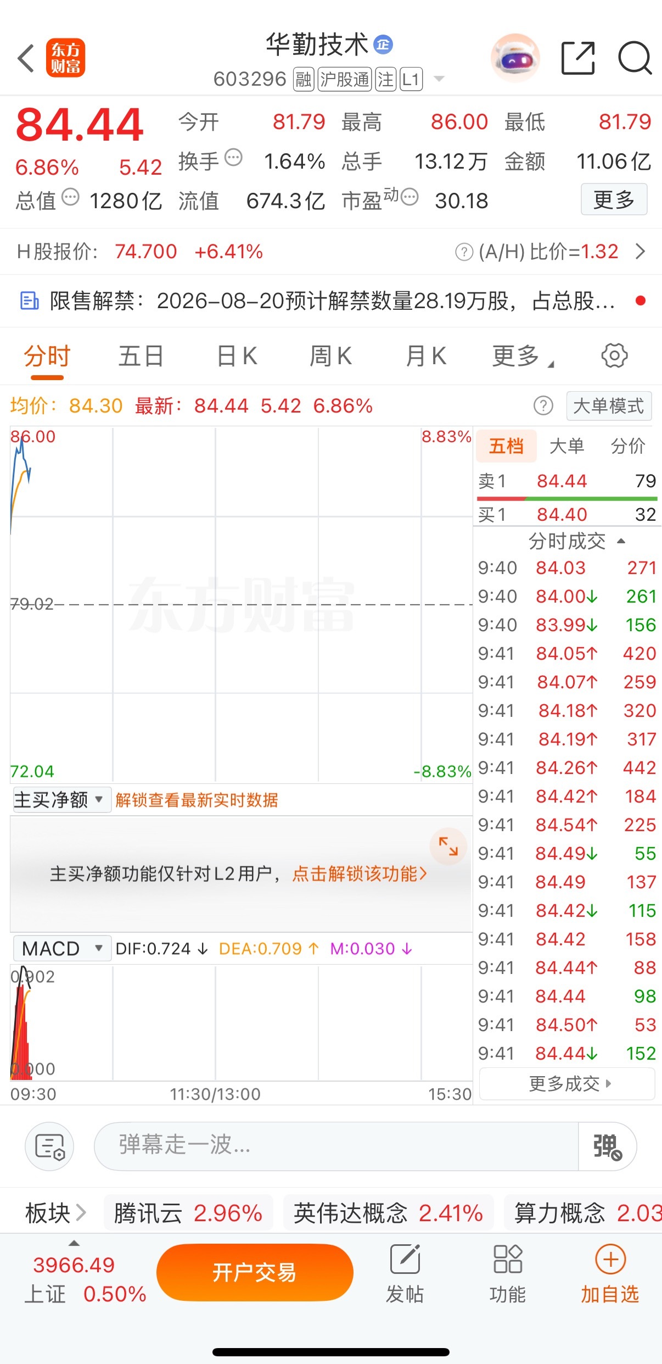The image size is (662, 1364).
Task: Select the 分时 tab
Action: coord(47,356)
